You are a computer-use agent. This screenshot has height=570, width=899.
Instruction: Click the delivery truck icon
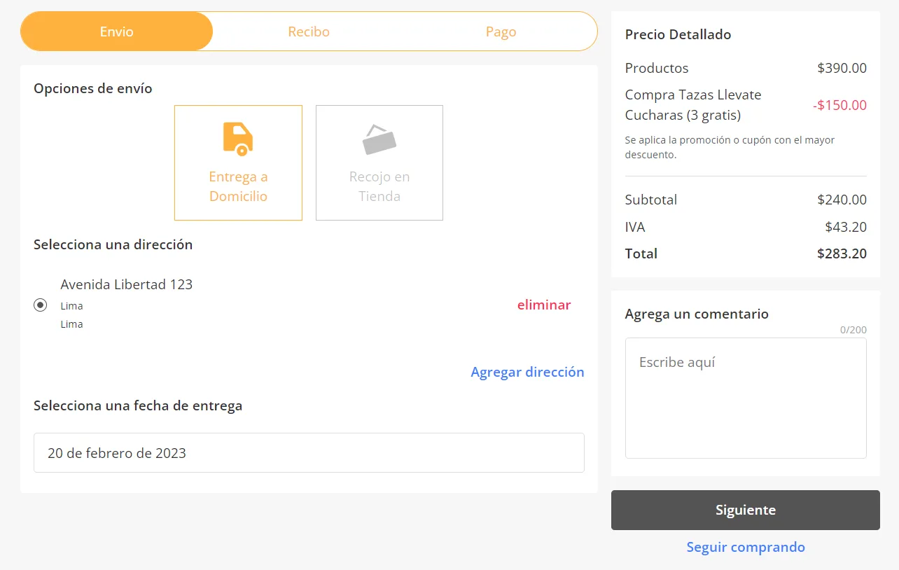pyautogui.click(x=238, y=139)
